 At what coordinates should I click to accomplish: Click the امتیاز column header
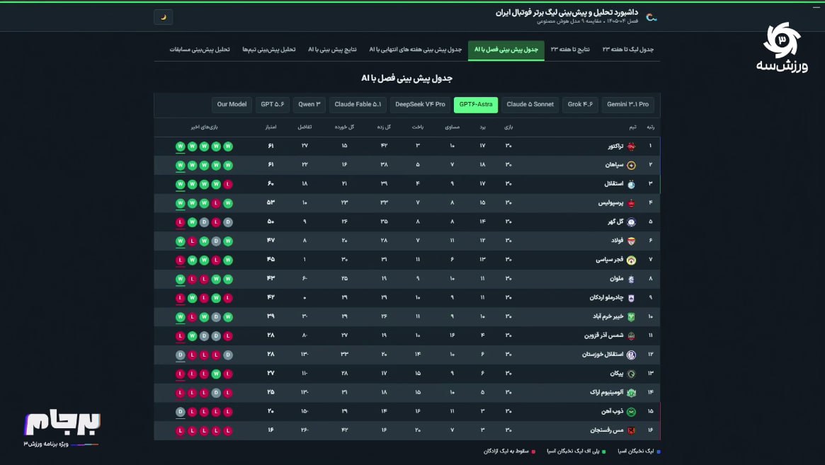click(x=271, y=127)
